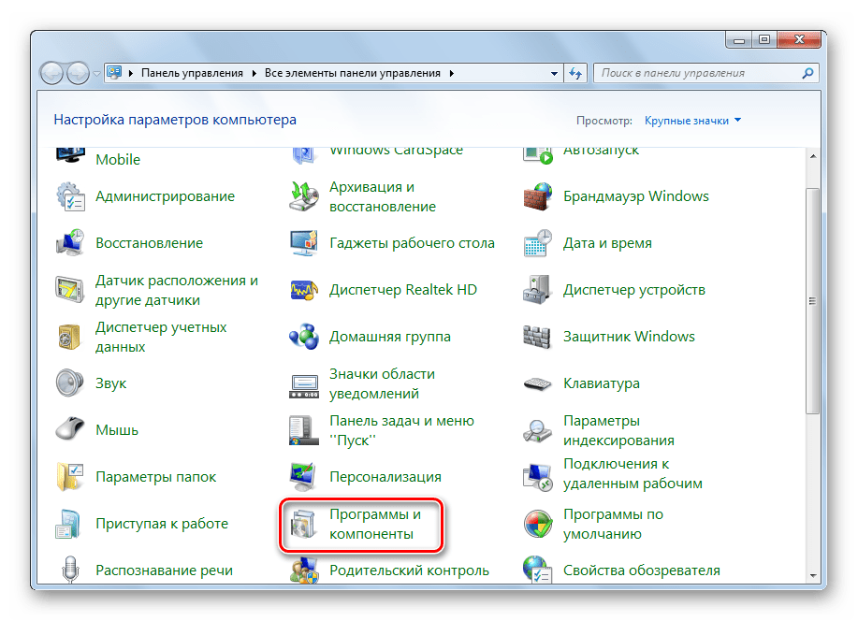Viewport: 858px width, 621px height.
Task: Open the Персонализация icon
Action: pos(305,478)
